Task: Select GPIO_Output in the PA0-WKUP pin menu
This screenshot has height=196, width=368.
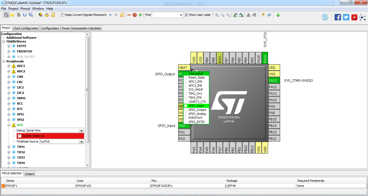Action: pos(197,110)
